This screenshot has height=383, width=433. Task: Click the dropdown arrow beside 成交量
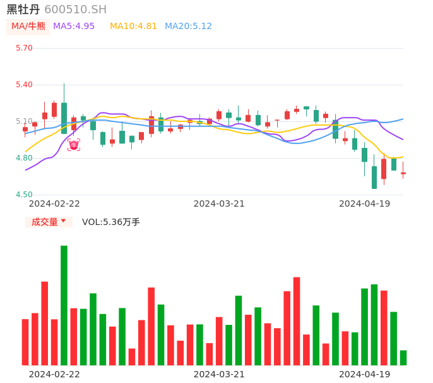(x=63, y=221)
